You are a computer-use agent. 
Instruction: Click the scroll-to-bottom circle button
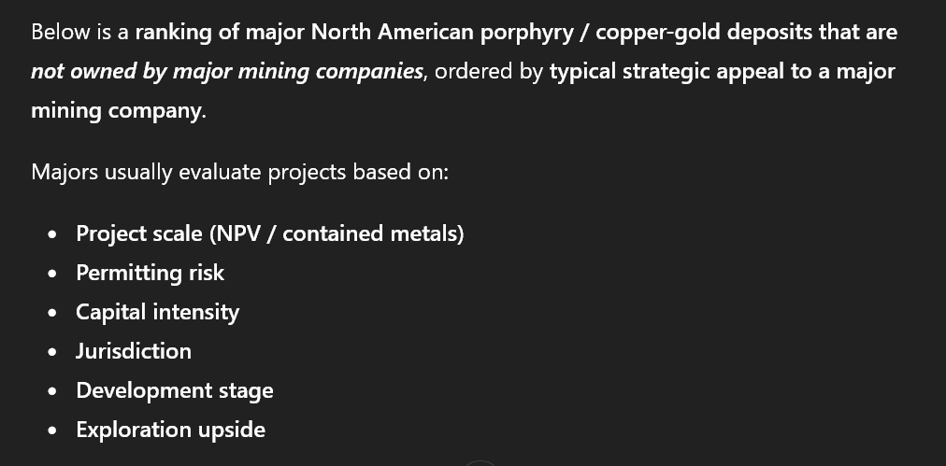(480, 463)
